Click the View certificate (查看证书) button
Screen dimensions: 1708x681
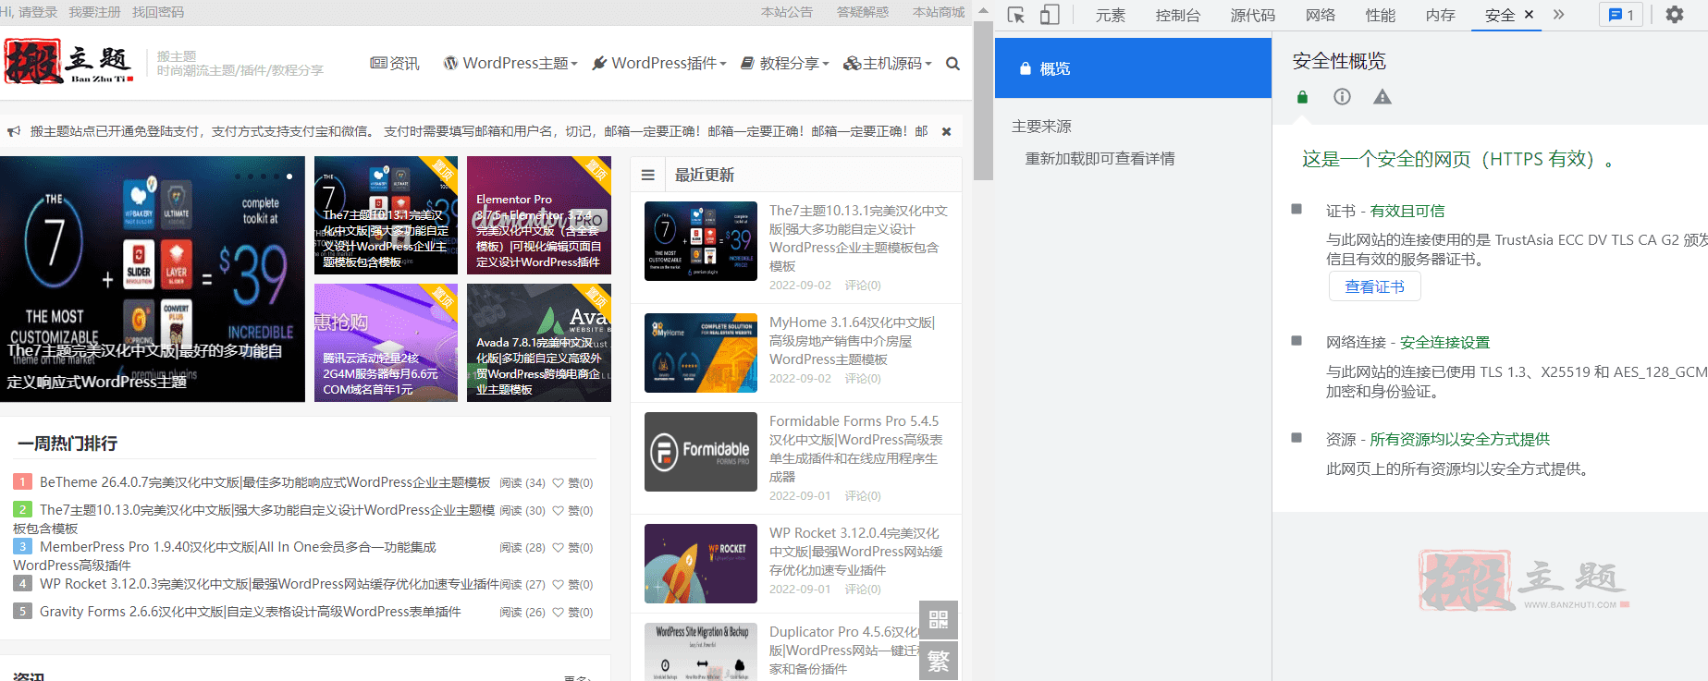[1375, 286]
